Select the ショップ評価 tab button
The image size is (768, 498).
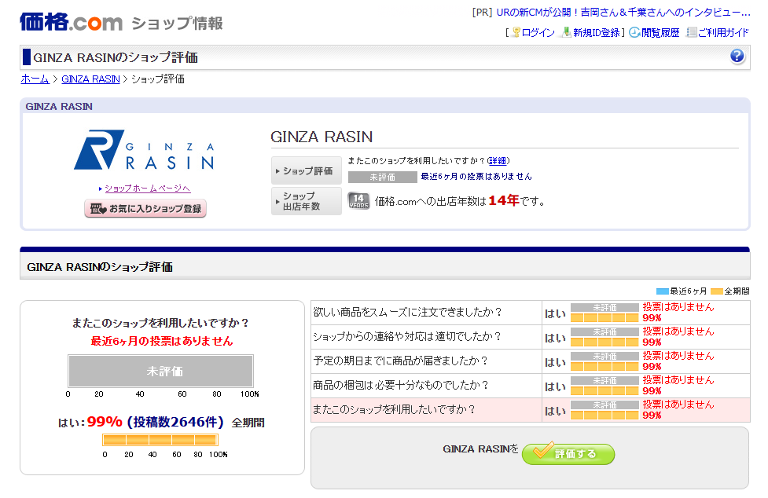307,170
